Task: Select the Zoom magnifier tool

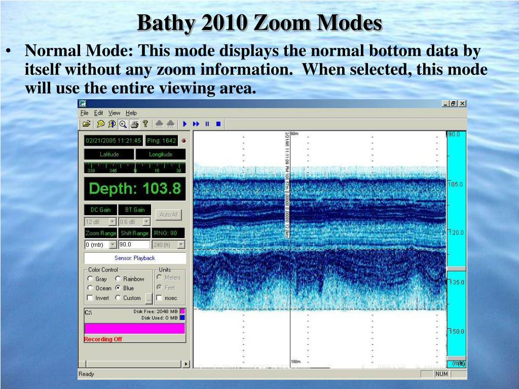Action: 123,124
